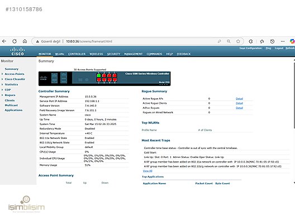The image size is (295, 221).
Task: Click Service Port IP value 192.168.1.1
Action: click(x=92, y=101)
